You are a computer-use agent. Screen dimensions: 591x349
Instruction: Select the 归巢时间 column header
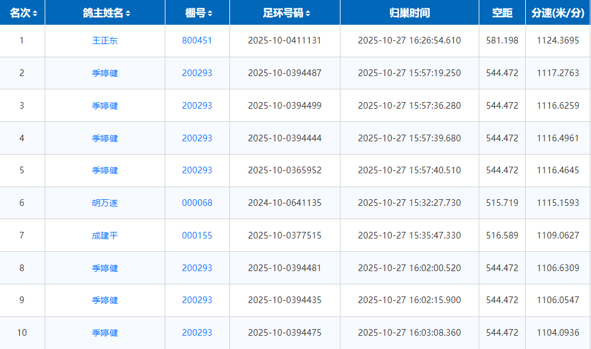click(x=409, y=13)
